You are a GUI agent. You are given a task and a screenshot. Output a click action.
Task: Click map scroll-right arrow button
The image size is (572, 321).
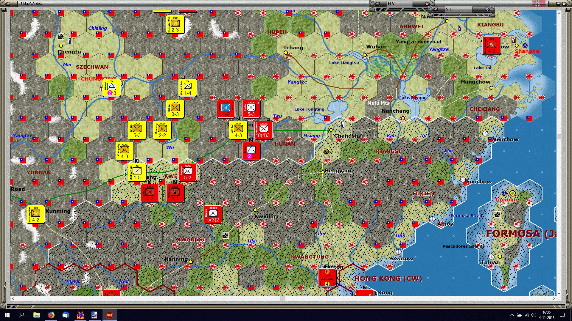click(554, 298)
